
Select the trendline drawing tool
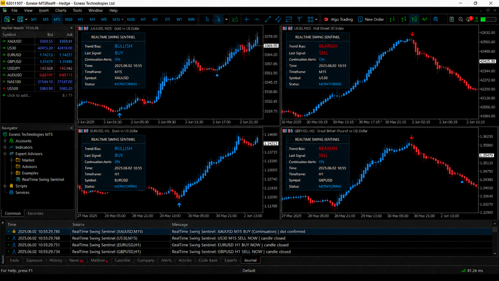(x=268, y=19)
